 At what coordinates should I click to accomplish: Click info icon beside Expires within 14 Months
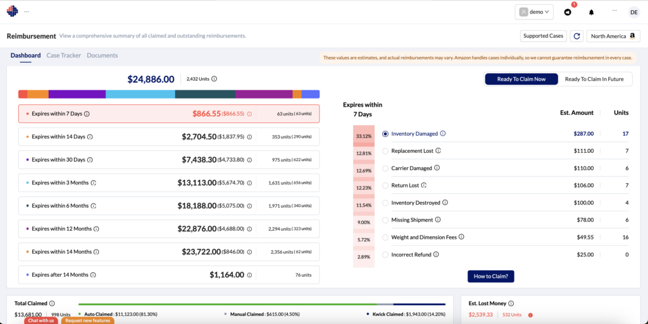tap(96, 252)
